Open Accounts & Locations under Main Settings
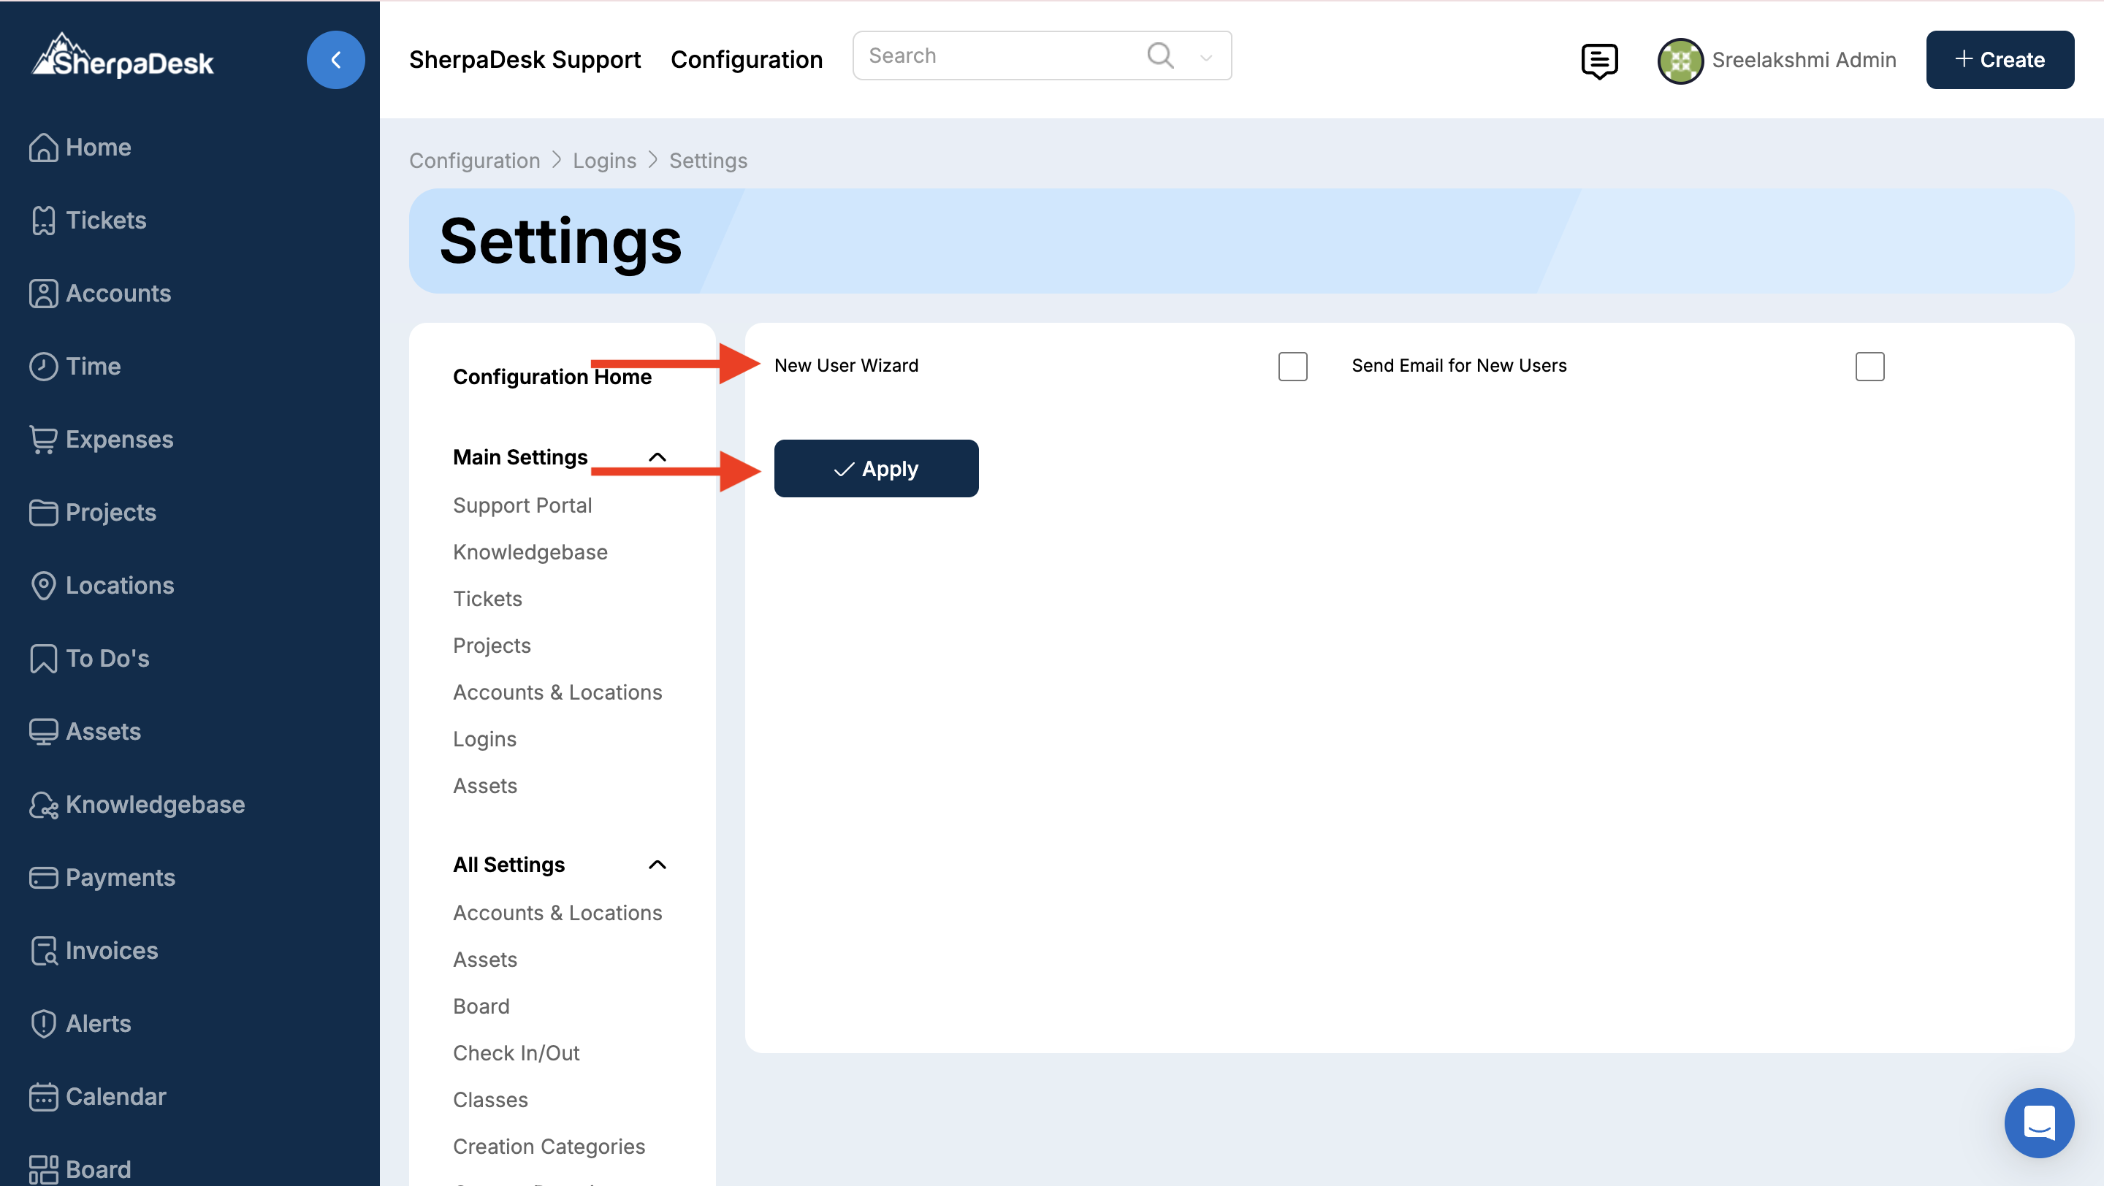This screenshot has width=2104, height=1186. (x=558, y=692)
